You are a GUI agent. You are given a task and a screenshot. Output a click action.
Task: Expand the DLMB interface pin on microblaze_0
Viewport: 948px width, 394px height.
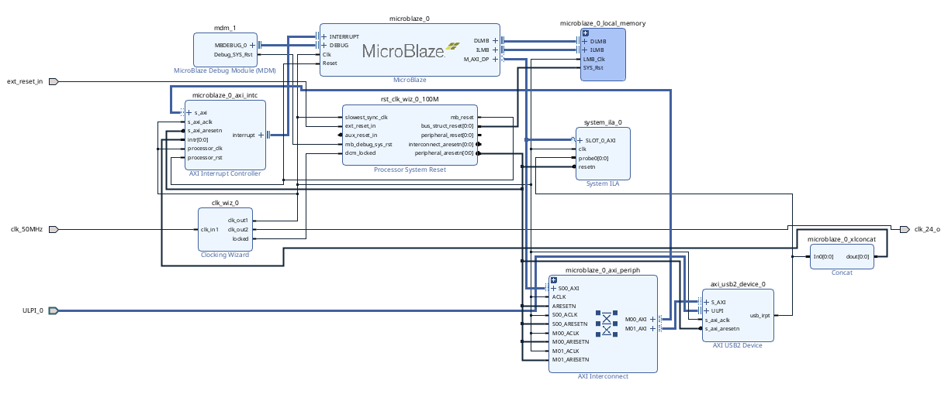(495, 41)
